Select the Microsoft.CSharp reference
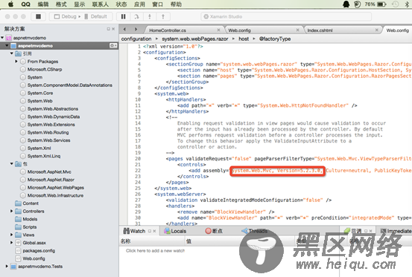 pyautogui.click(x=45, y=69)
